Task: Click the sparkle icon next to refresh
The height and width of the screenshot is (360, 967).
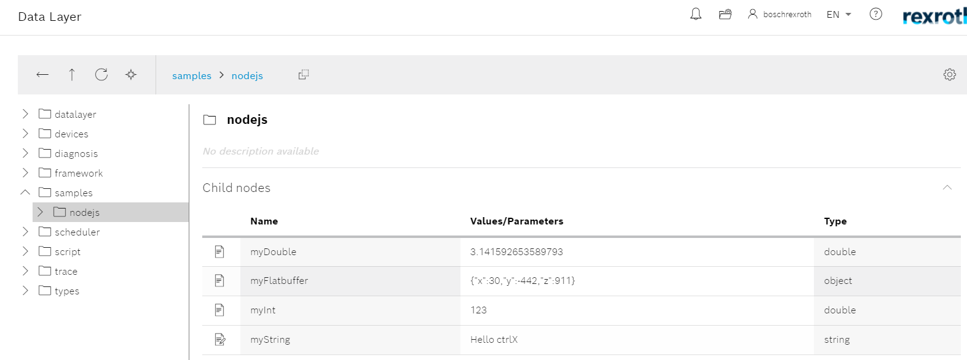Action: pyautogui.click(x=130, y=74)
